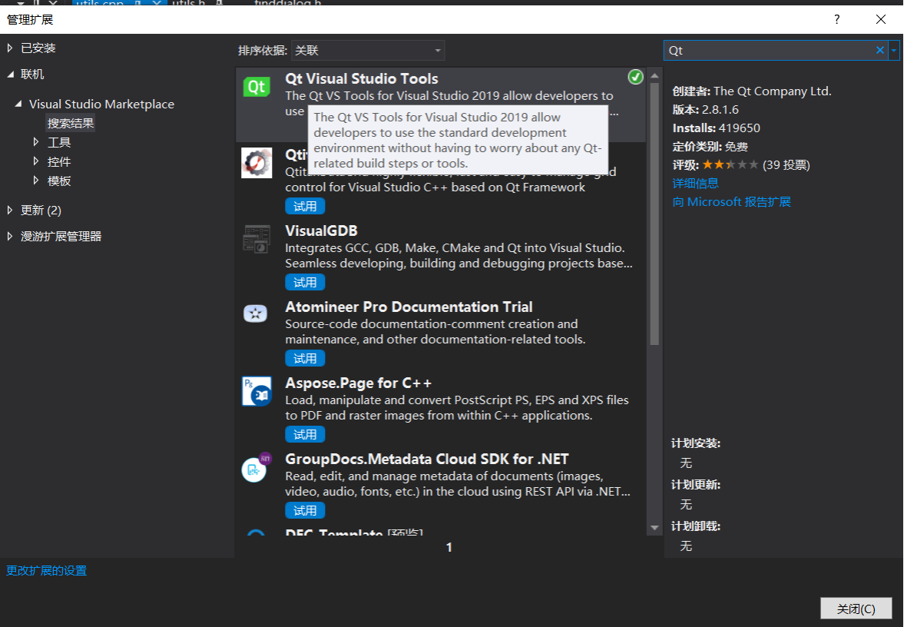The width and height of the screenshot is (904, 627).
Task: Click the Qt Visual Studio Tools logo icon
Action: pyautogui.click(x=257, y=87)
